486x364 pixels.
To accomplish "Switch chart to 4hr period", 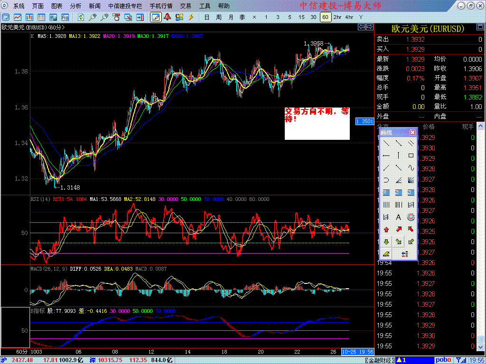I will tap(349, 17).
